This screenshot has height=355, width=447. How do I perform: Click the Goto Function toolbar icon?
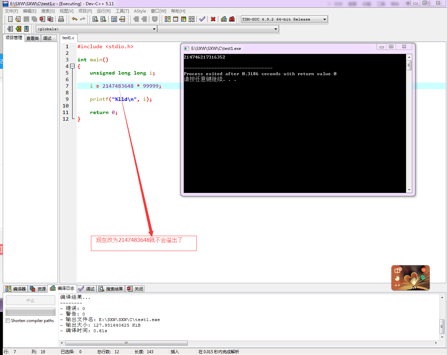114,19
